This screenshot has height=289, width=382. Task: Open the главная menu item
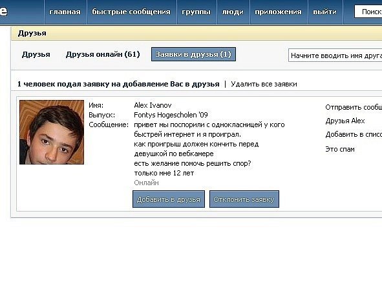click(65, 12)
